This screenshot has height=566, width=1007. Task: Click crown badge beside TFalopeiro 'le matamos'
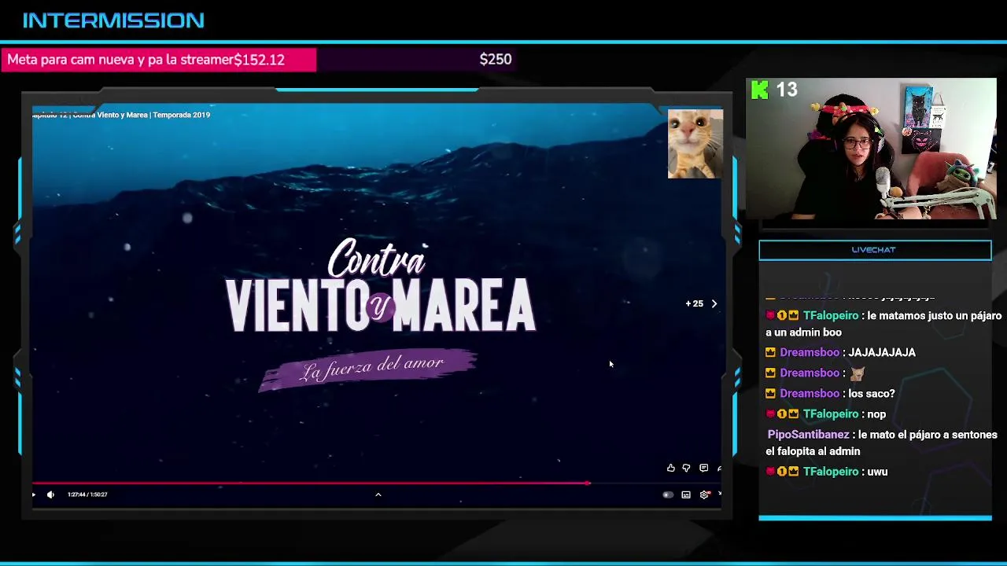pos(793,315)
